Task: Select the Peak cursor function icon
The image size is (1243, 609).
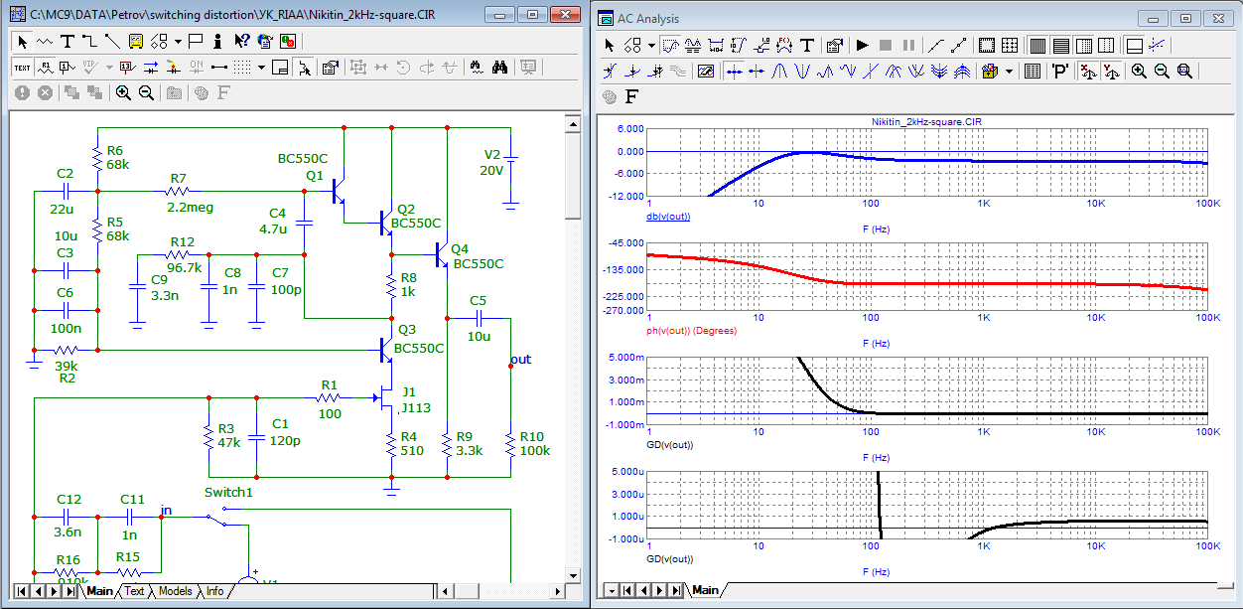Action: click(780, 72)
